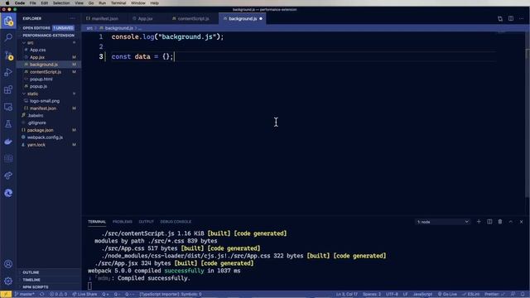Open the terminal selector 1: node dropdown

click(442, 222)
